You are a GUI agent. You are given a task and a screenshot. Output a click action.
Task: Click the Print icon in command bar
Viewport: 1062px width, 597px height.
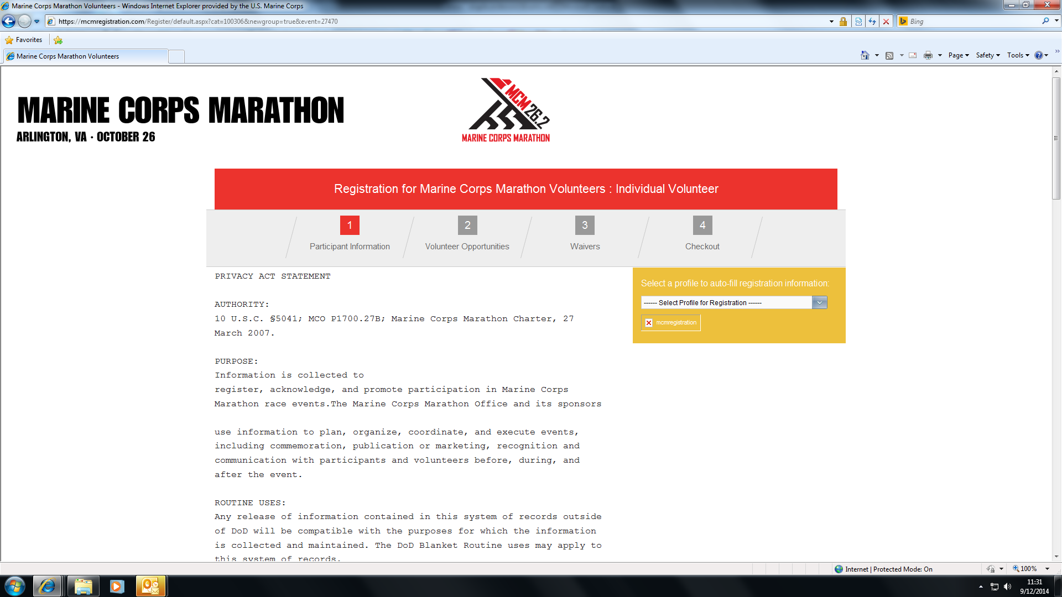[928, 55]
